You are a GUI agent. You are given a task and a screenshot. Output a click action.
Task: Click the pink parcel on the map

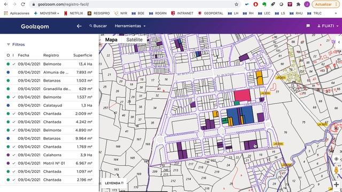242,95
